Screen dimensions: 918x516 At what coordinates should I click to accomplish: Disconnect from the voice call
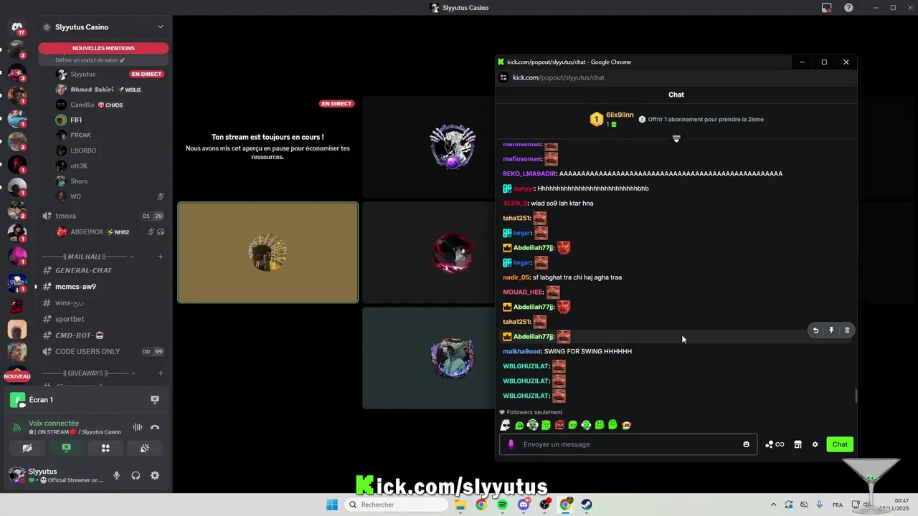[x=155, y=428]
